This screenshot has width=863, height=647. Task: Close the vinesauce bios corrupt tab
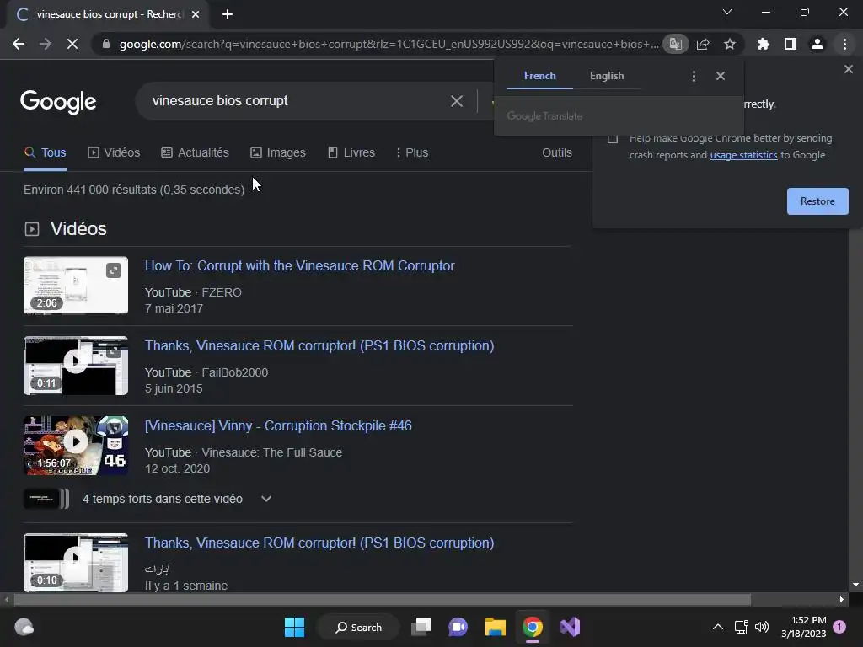196,14
